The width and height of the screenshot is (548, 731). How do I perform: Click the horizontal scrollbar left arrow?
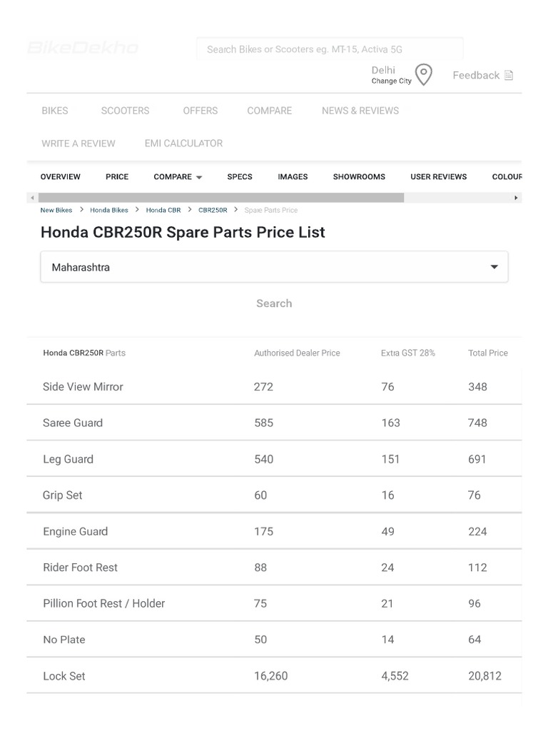[x=31, y=198]
